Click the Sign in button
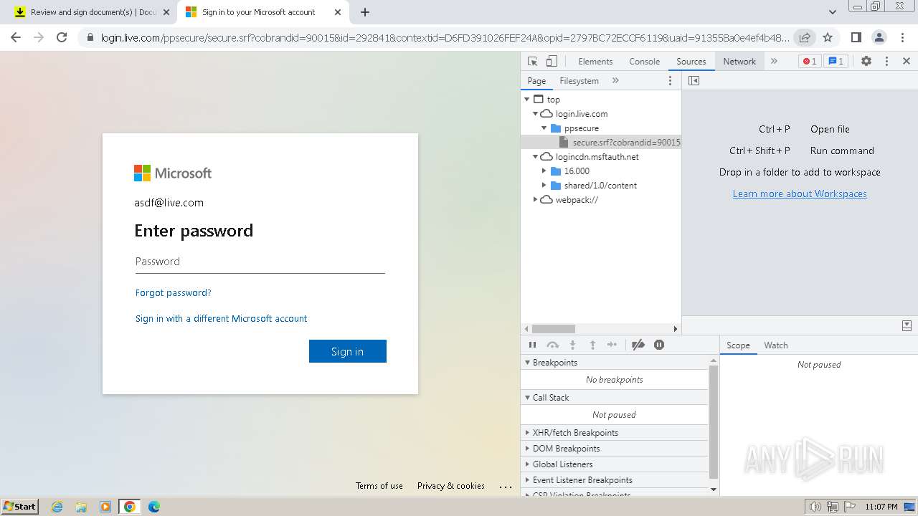The width and height of the screenshot is (918, 516). click(x=348, y=351)
